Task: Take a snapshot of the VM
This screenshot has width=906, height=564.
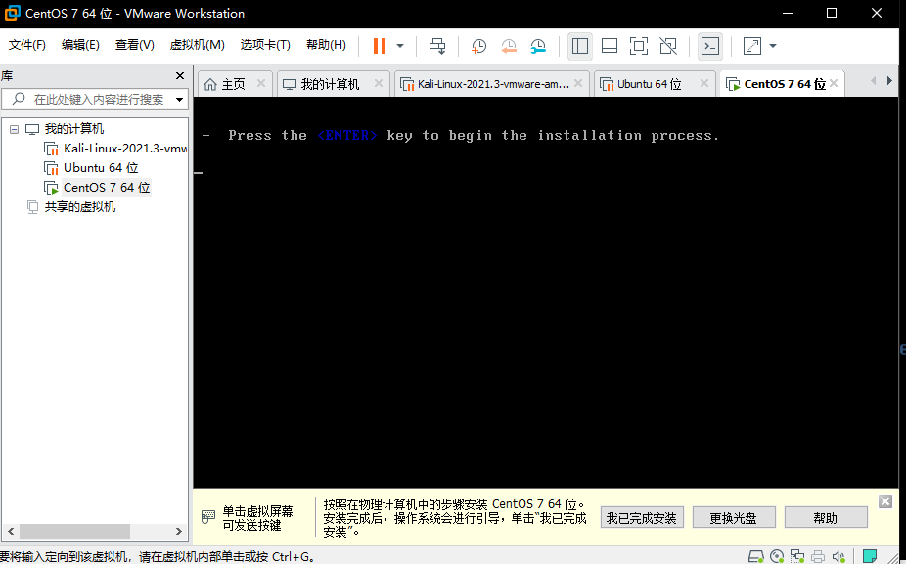Action: coord(477,45)
